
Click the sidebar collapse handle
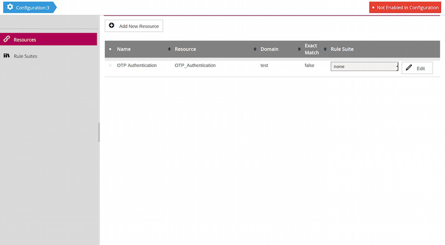(x=99, y=132)
